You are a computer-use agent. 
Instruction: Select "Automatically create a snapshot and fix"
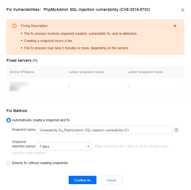click(x=9, y=120)
